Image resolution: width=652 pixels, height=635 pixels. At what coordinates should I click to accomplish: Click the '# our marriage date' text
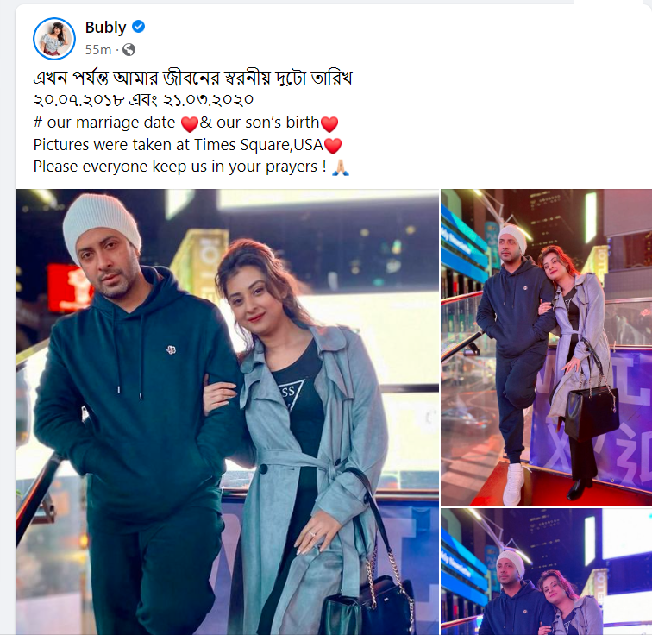point(104,123)
